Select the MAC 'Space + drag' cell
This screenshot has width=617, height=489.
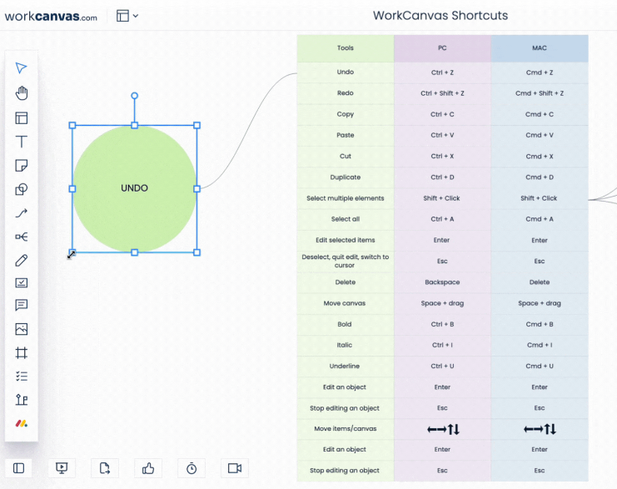540,303
